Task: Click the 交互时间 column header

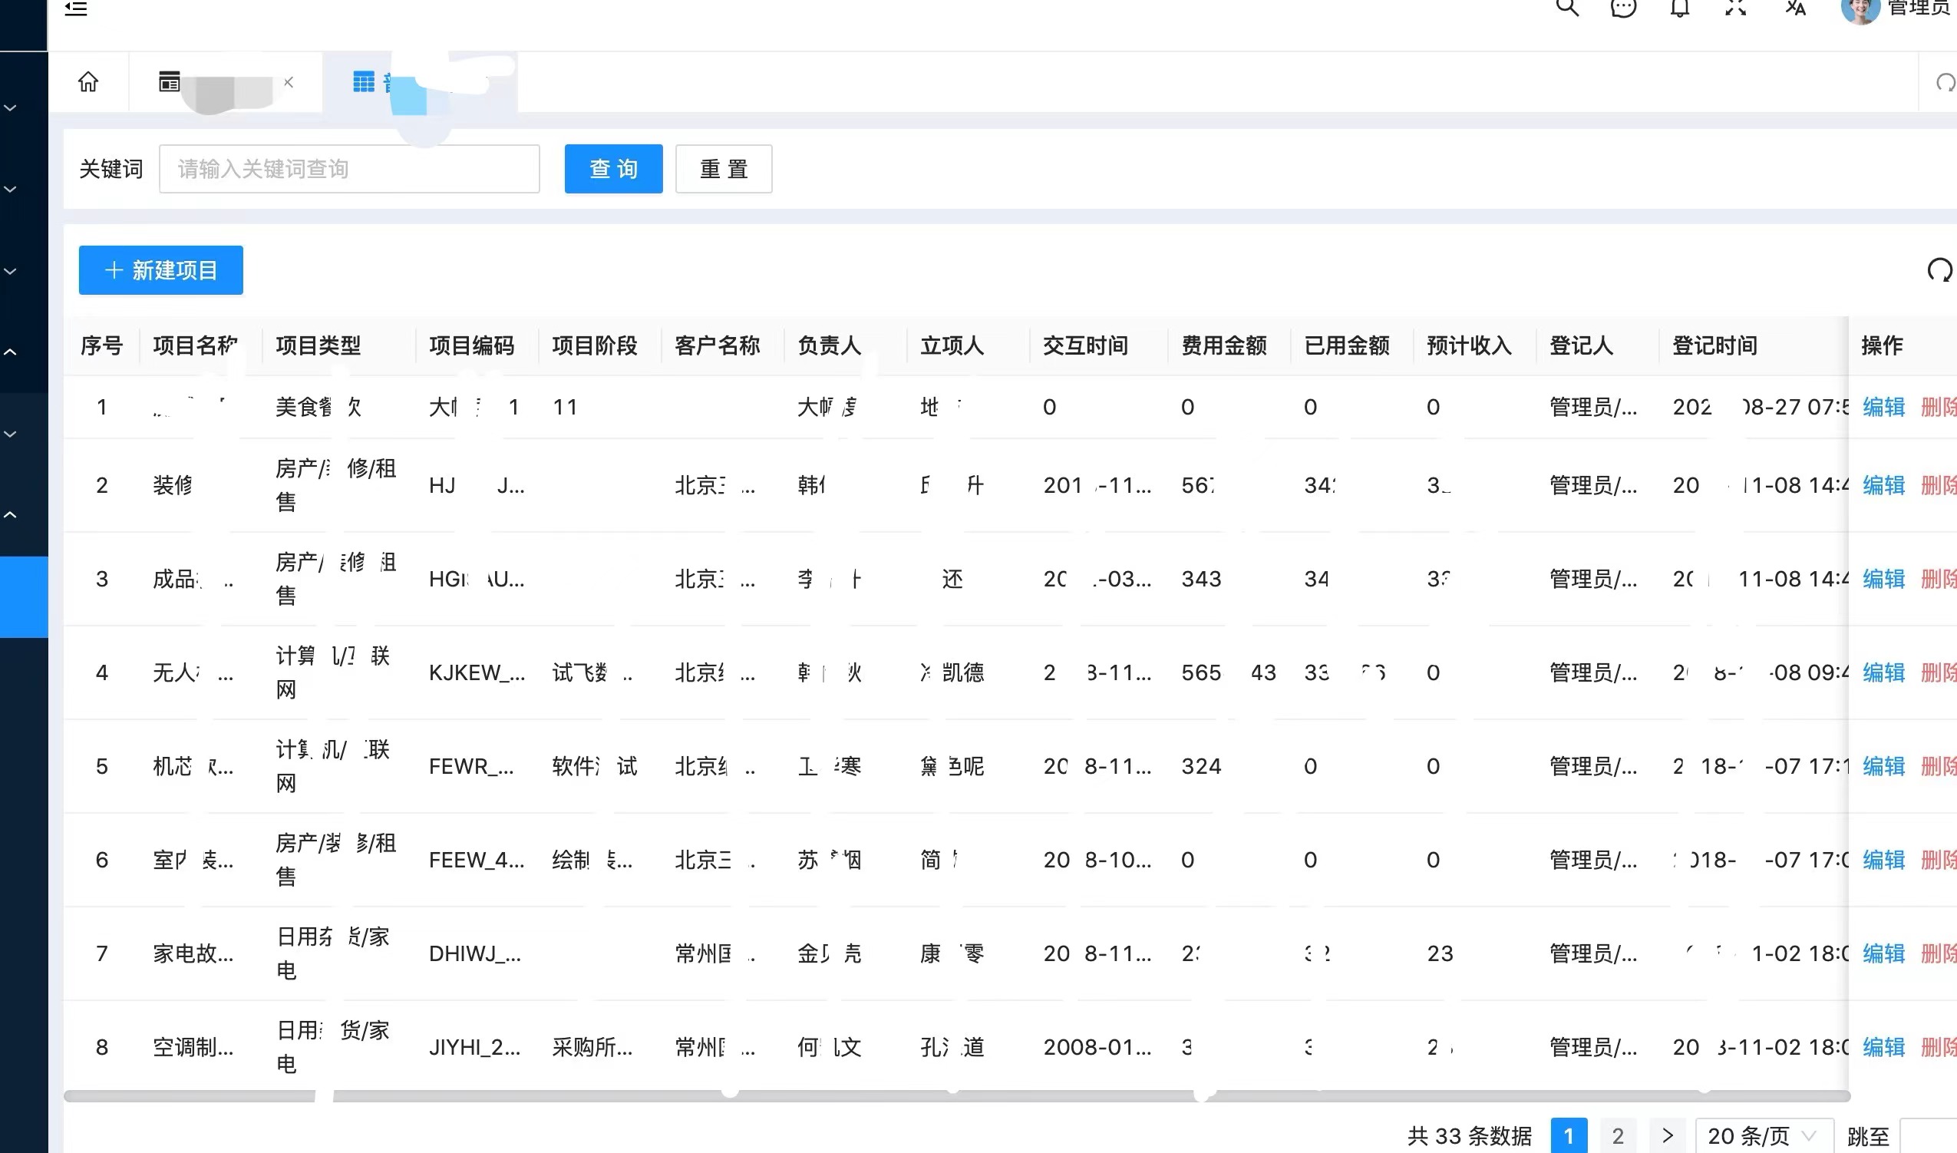Action: pyautogui.click(x=1086, y=345)
